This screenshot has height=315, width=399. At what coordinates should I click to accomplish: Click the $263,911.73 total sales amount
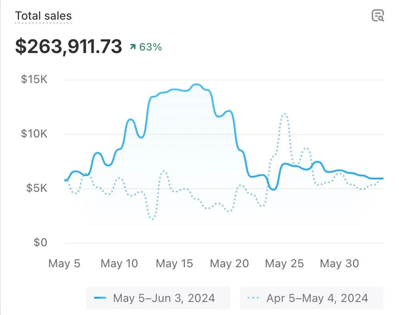[68, 47]
